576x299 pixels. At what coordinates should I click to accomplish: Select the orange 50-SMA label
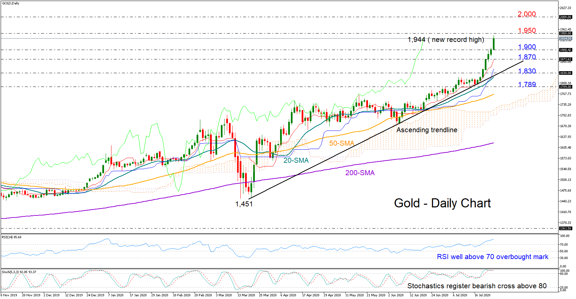(x=341, y=143)
